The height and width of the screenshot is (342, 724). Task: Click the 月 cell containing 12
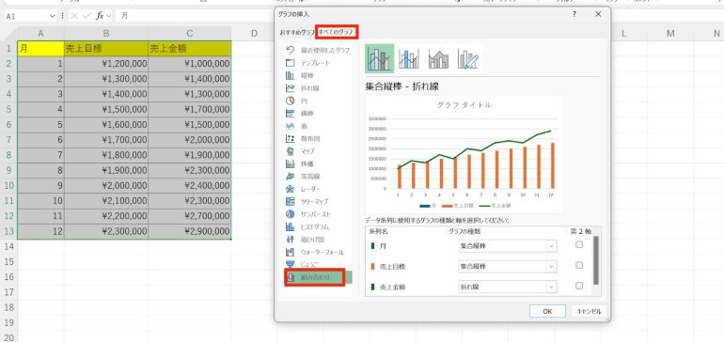pos(40,232)
